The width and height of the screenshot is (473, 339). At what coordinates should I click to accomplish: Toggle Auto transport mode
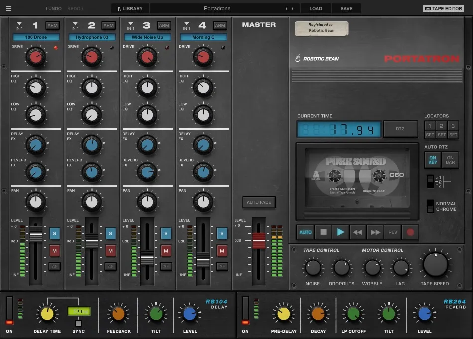pyautogui.click(x=305, y=232)
